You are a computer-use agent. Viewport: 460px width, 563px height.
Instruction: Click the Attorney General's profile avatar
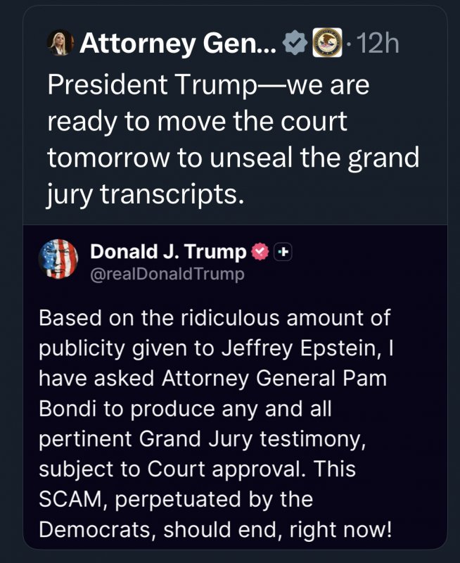60,44
